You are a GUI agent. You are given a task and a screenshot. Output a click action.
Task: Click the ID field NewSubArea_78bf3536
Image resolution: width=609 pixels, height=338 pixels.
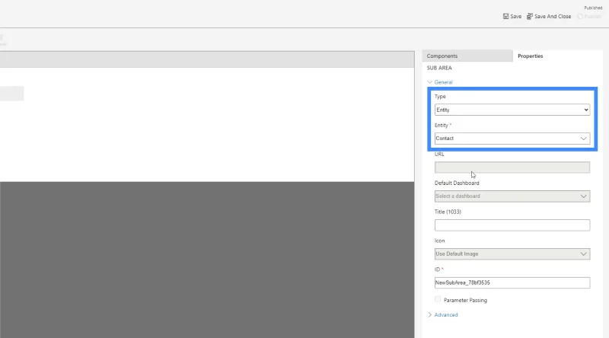coord(512,283)
